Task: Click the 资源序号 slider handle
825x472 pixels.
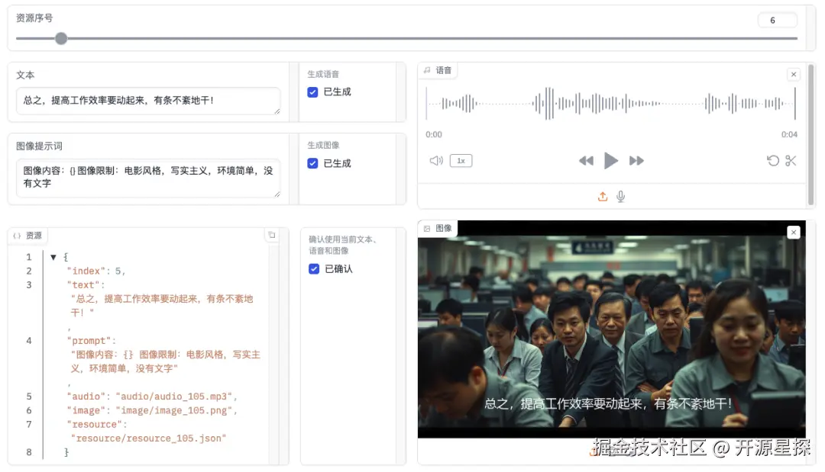Action: tap(61, 37)
